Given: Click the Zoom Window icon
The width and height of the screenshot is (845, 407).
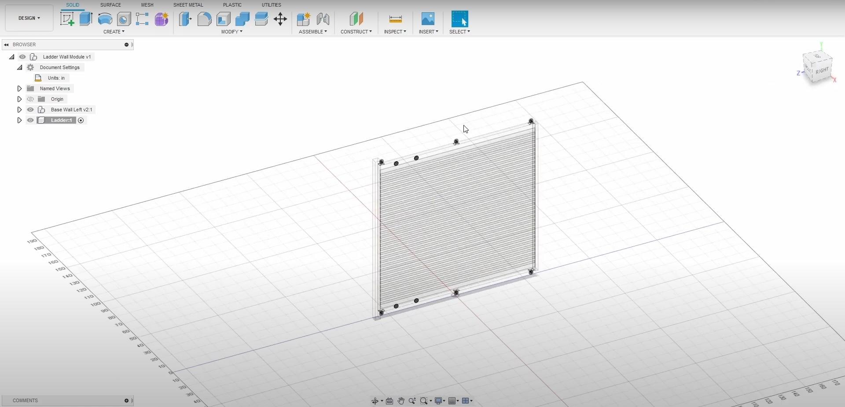Looking at the screenshot, I should [x=424, y=401].
